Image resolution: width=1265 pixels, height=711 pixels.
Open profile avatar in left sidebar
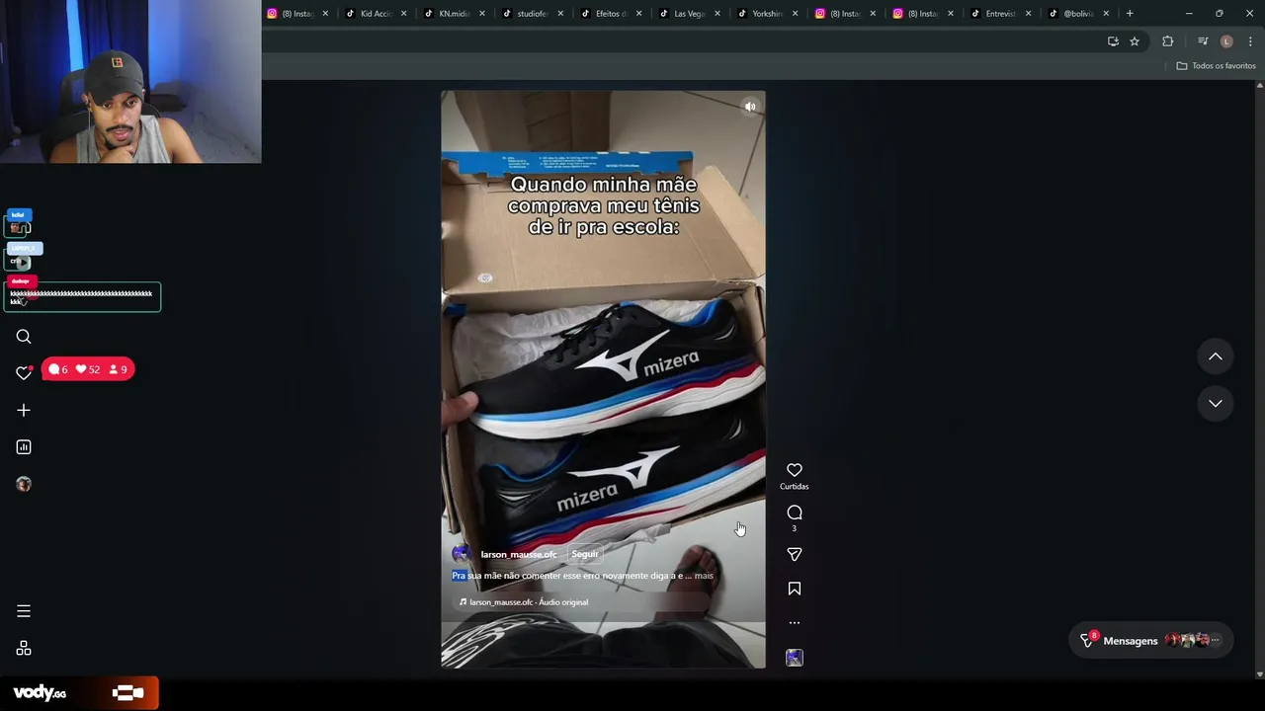click(x=24, y=484)
